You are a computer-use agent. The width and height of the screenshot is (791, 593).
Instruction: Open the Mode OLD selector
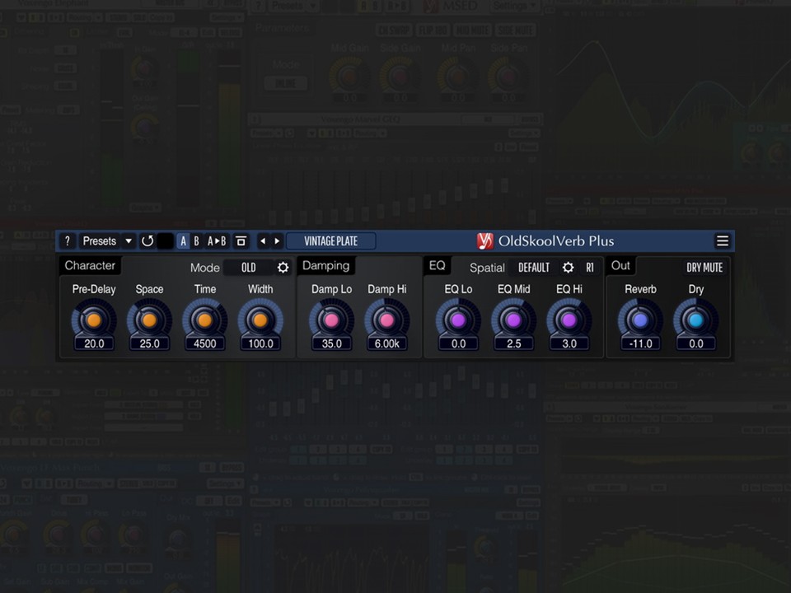(x=249, y=268)
